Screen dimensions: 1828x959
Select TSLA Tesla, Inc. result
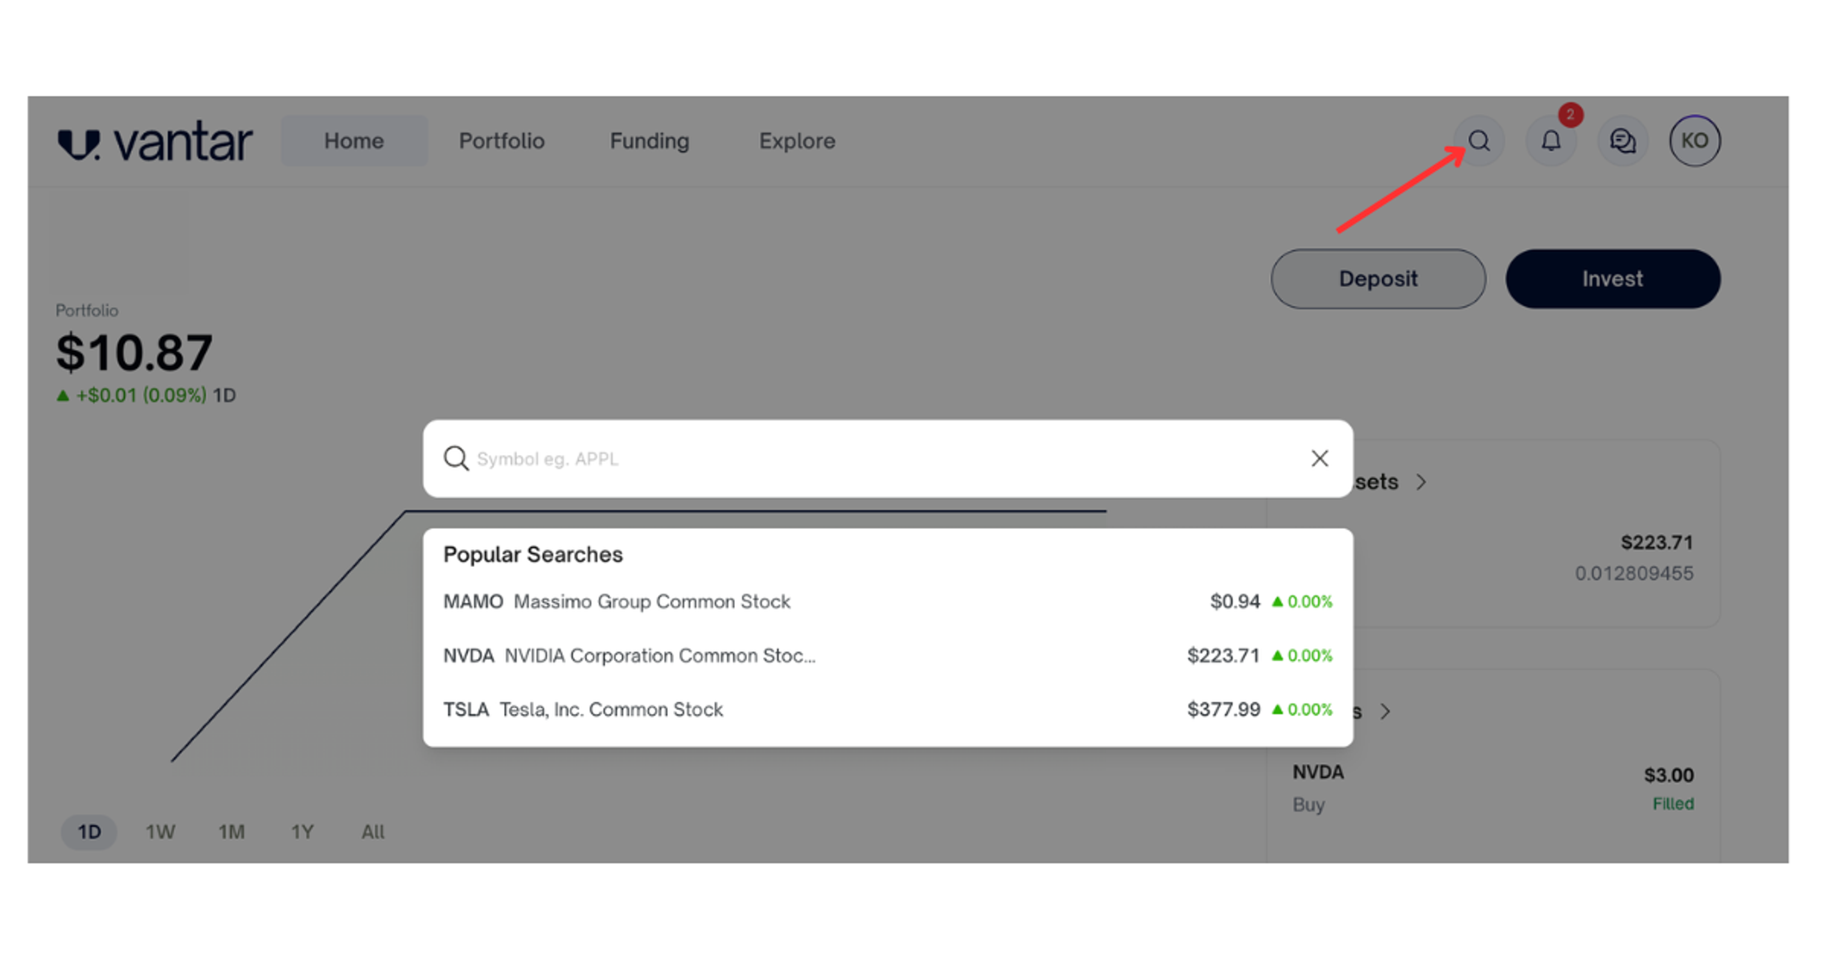888,709
